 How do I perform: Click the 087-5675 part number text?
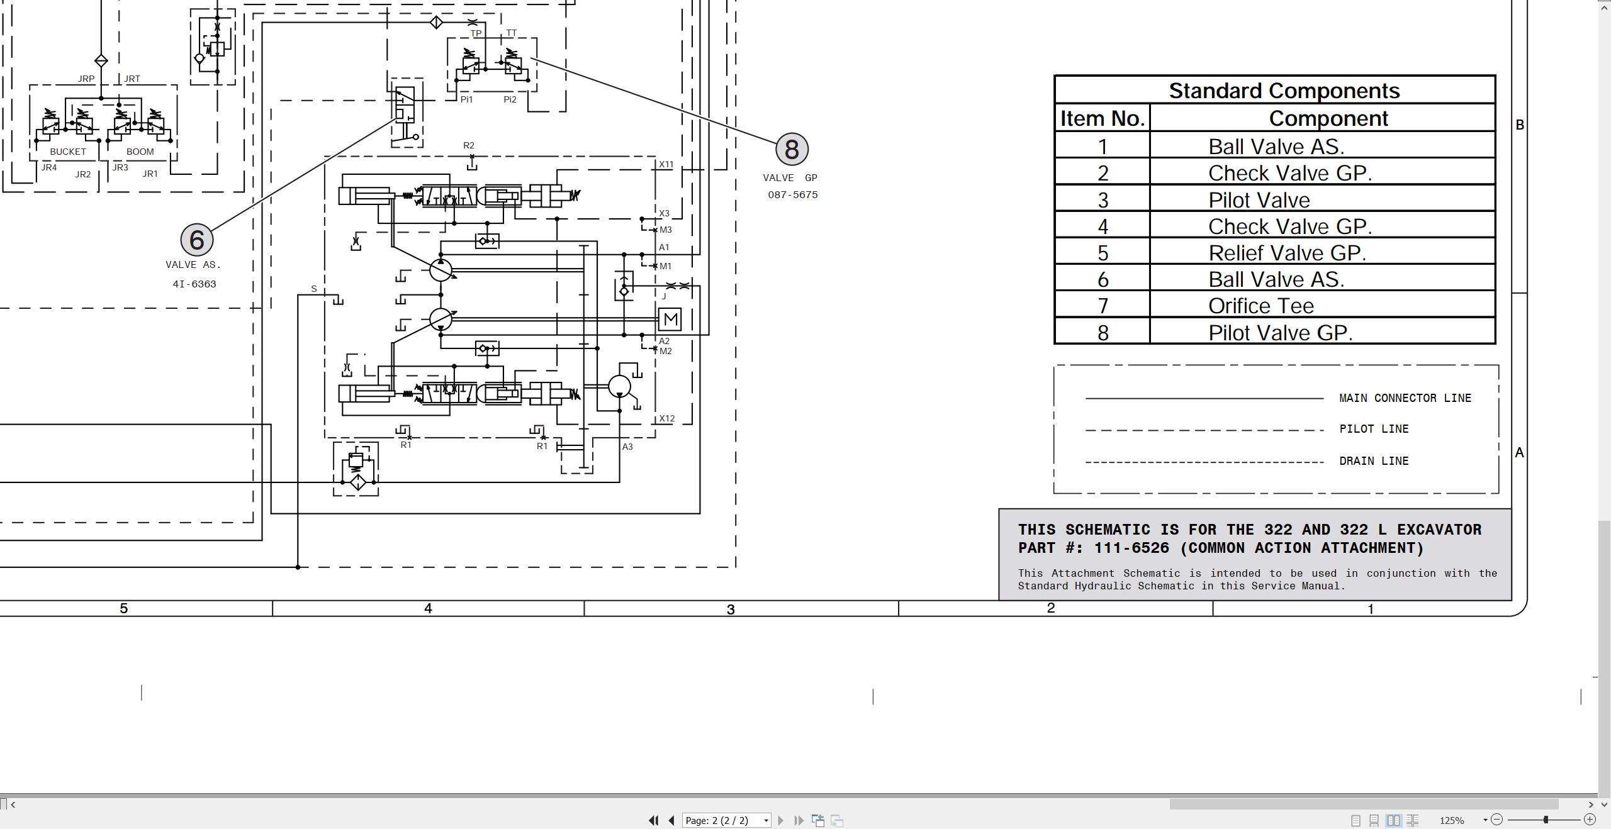[x=792, y=195]
